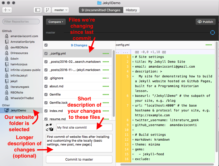Uncheck the Gemfile checkbox
The image size is (219, 166).
tap(46, 95)
